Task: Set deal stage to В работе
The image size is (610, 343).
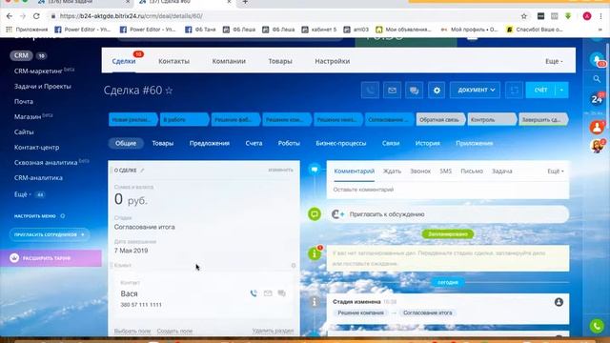Action: 184,119
